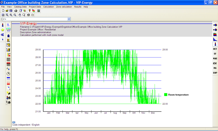Open the sun climate icon in left sidebar
The width and height of the screenshot is (218, 131).
pos(2,30)
